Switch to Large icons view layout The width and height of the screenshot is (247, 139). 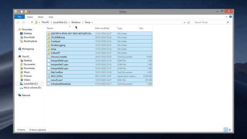[x=230, y=130]
